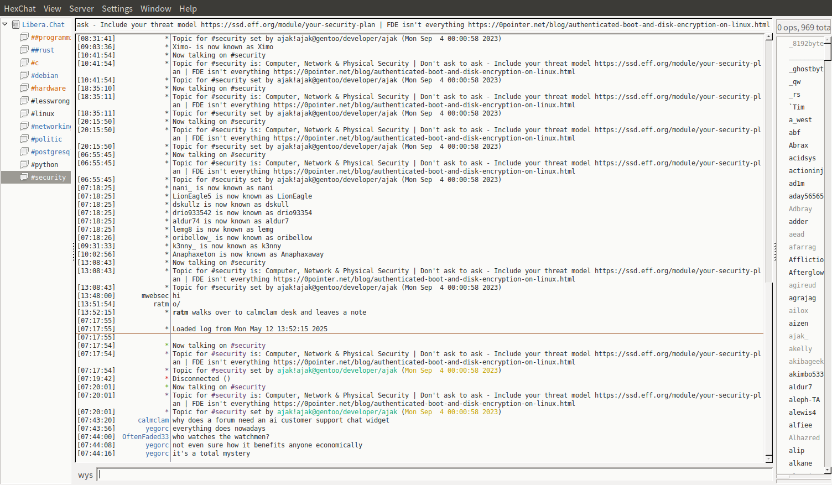This screenshot has height=485, width=832.
Task: Switch to the #lesswrong channel
Action: point(50,101)
